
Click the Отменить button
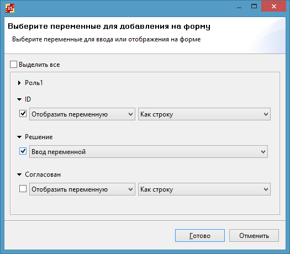[254, 236]
